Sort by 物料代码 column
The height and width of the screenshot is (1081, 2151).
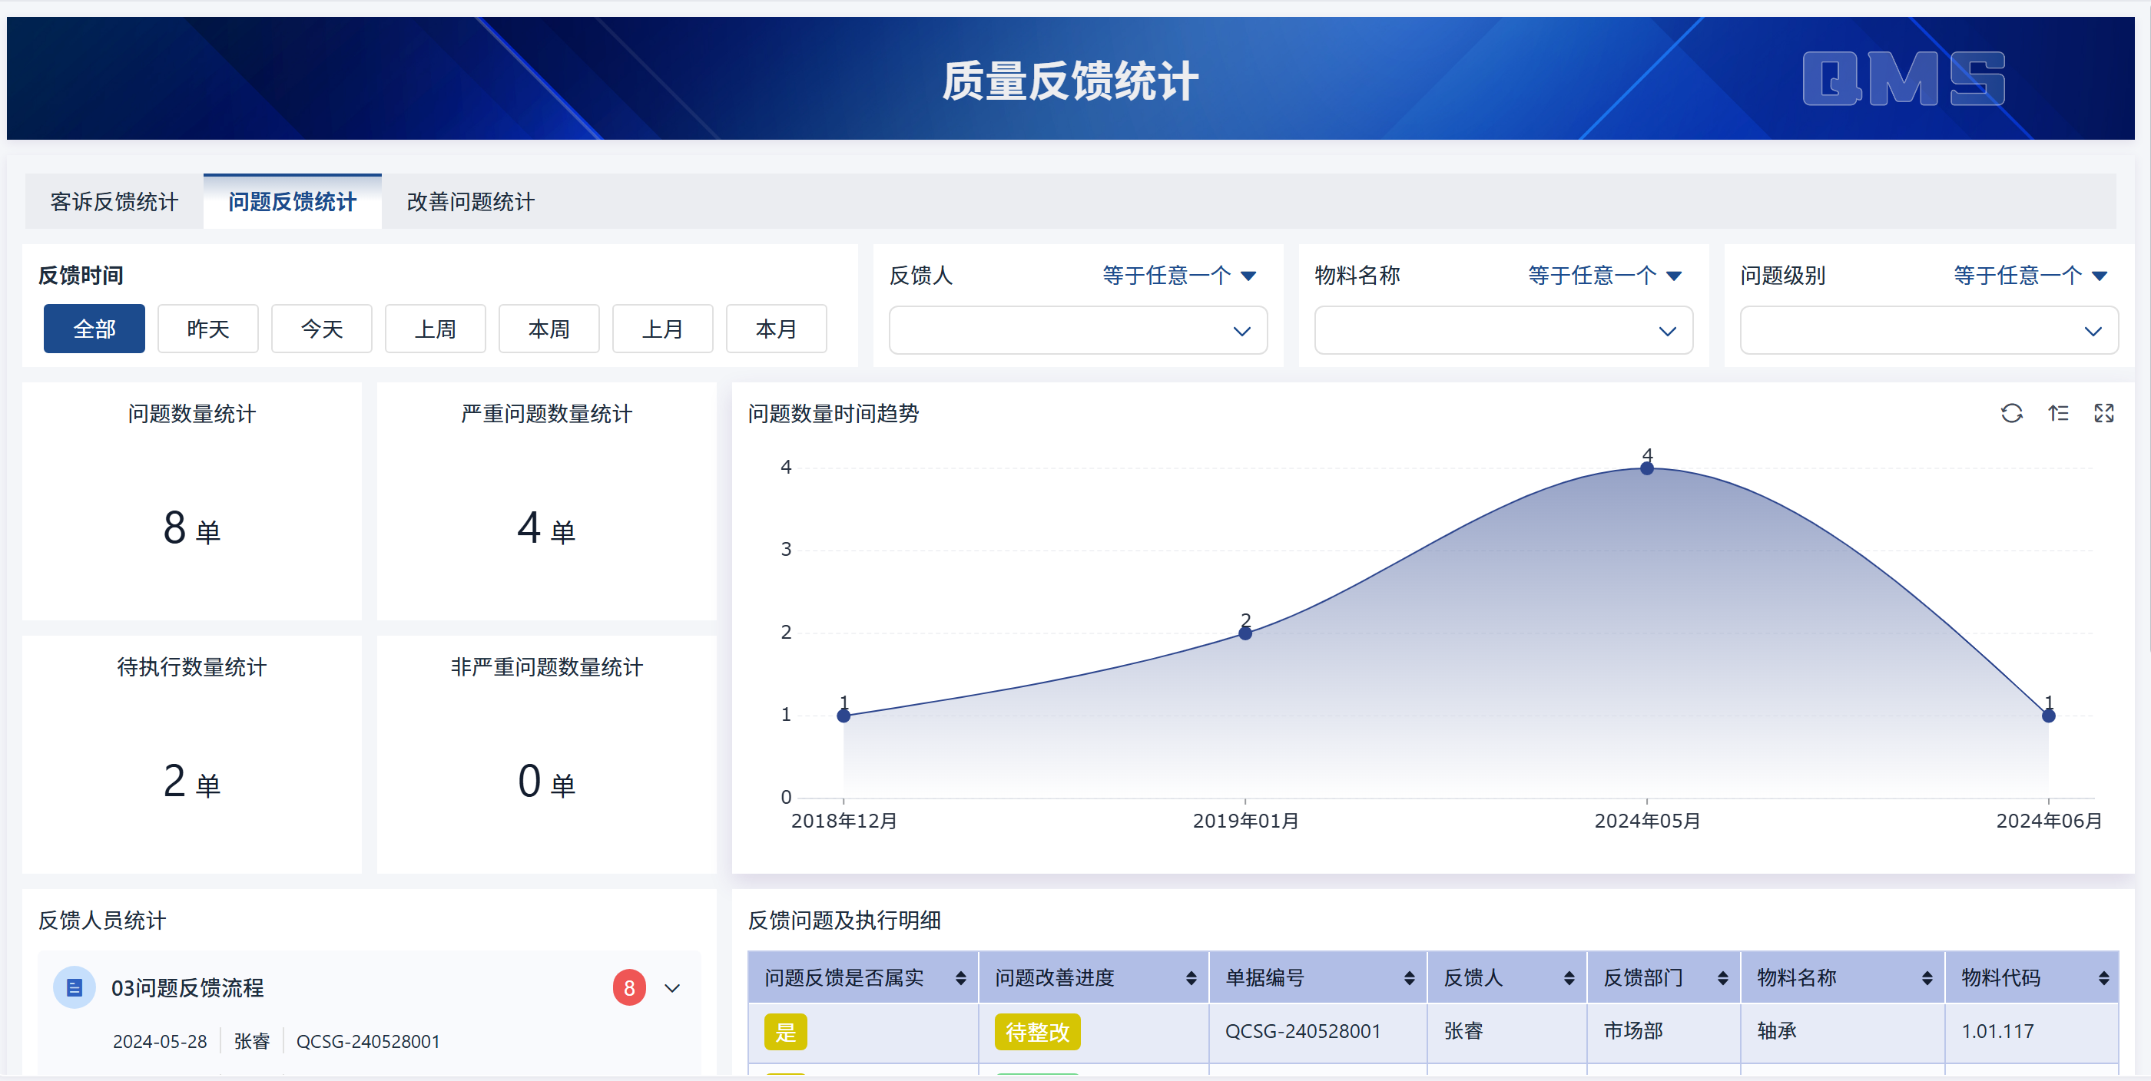pyautogui.click(x=2103, y=977)
